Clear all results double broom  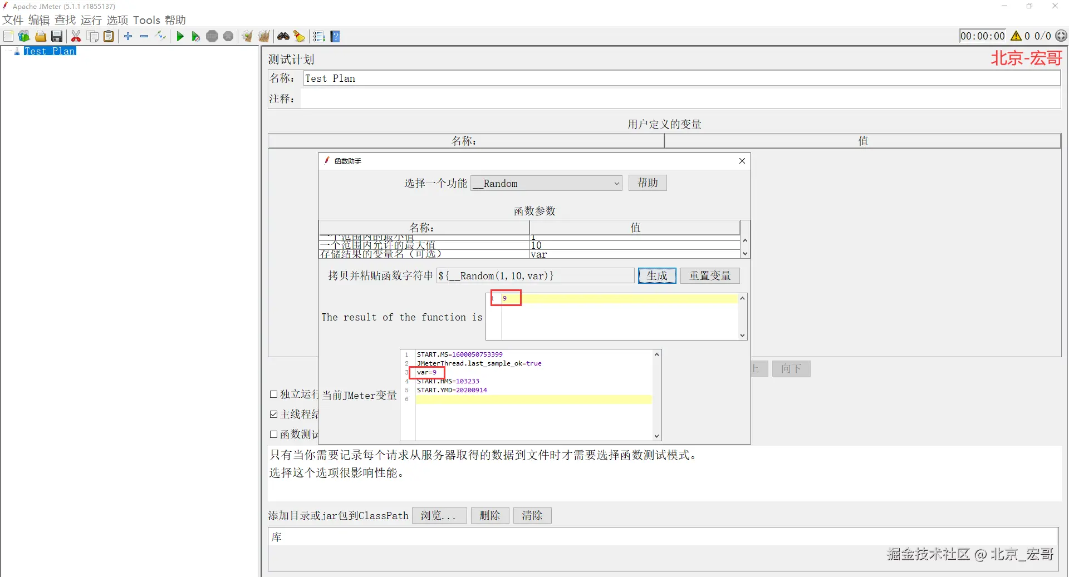(x=264, y=36)
